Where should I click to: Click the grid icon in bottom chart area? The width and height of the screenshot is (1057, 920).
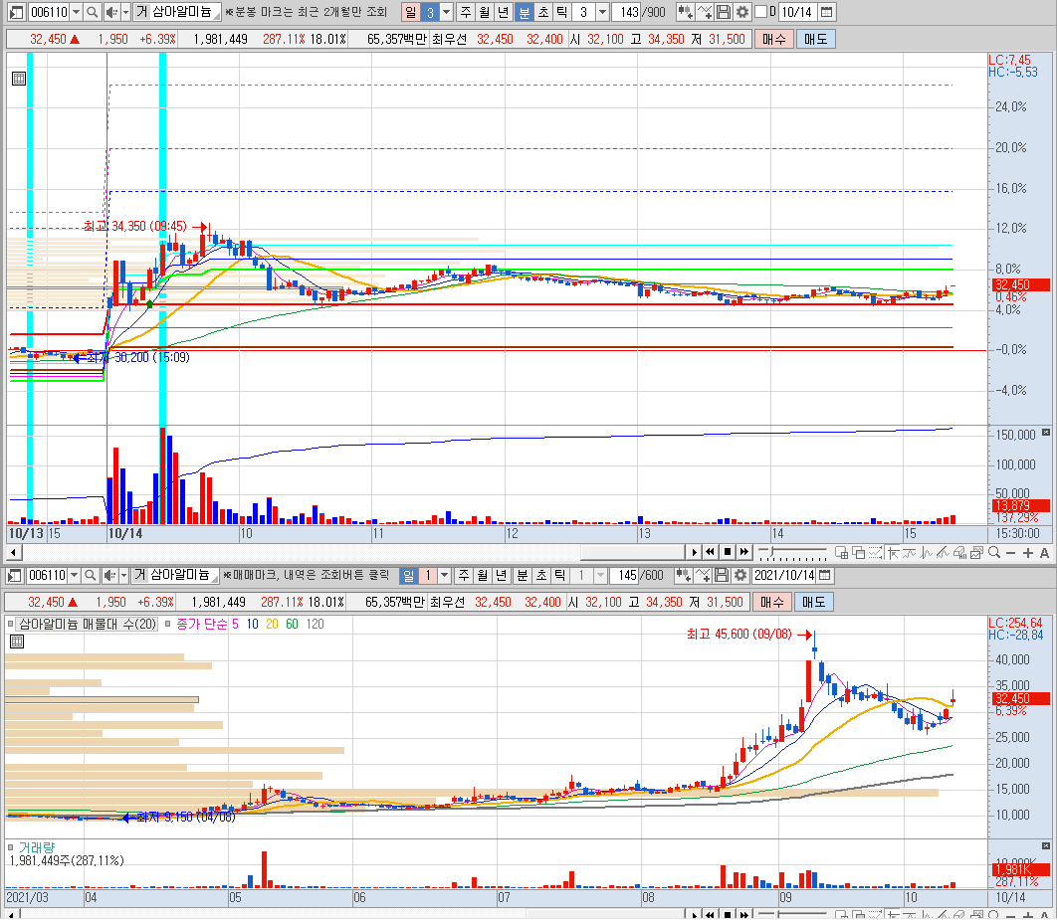tap(17, 642)
